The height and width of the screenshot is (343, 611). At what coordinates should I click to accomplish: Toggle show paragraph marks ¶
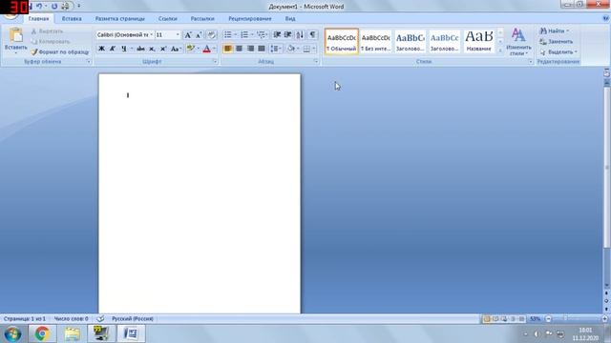click(312, 35)
